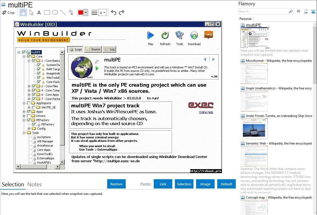Uncheck the 1 - Core Basics checkbox
This screenshot has height=215, width=317.
point(34,61)
